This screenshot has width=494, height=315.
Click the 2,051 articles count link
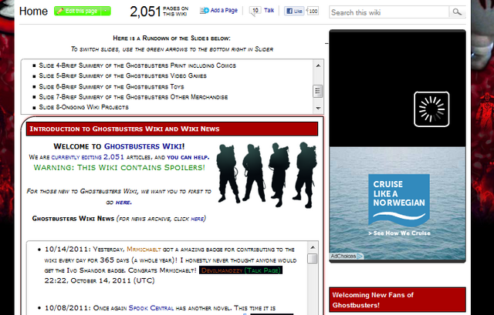coord(113,157)
